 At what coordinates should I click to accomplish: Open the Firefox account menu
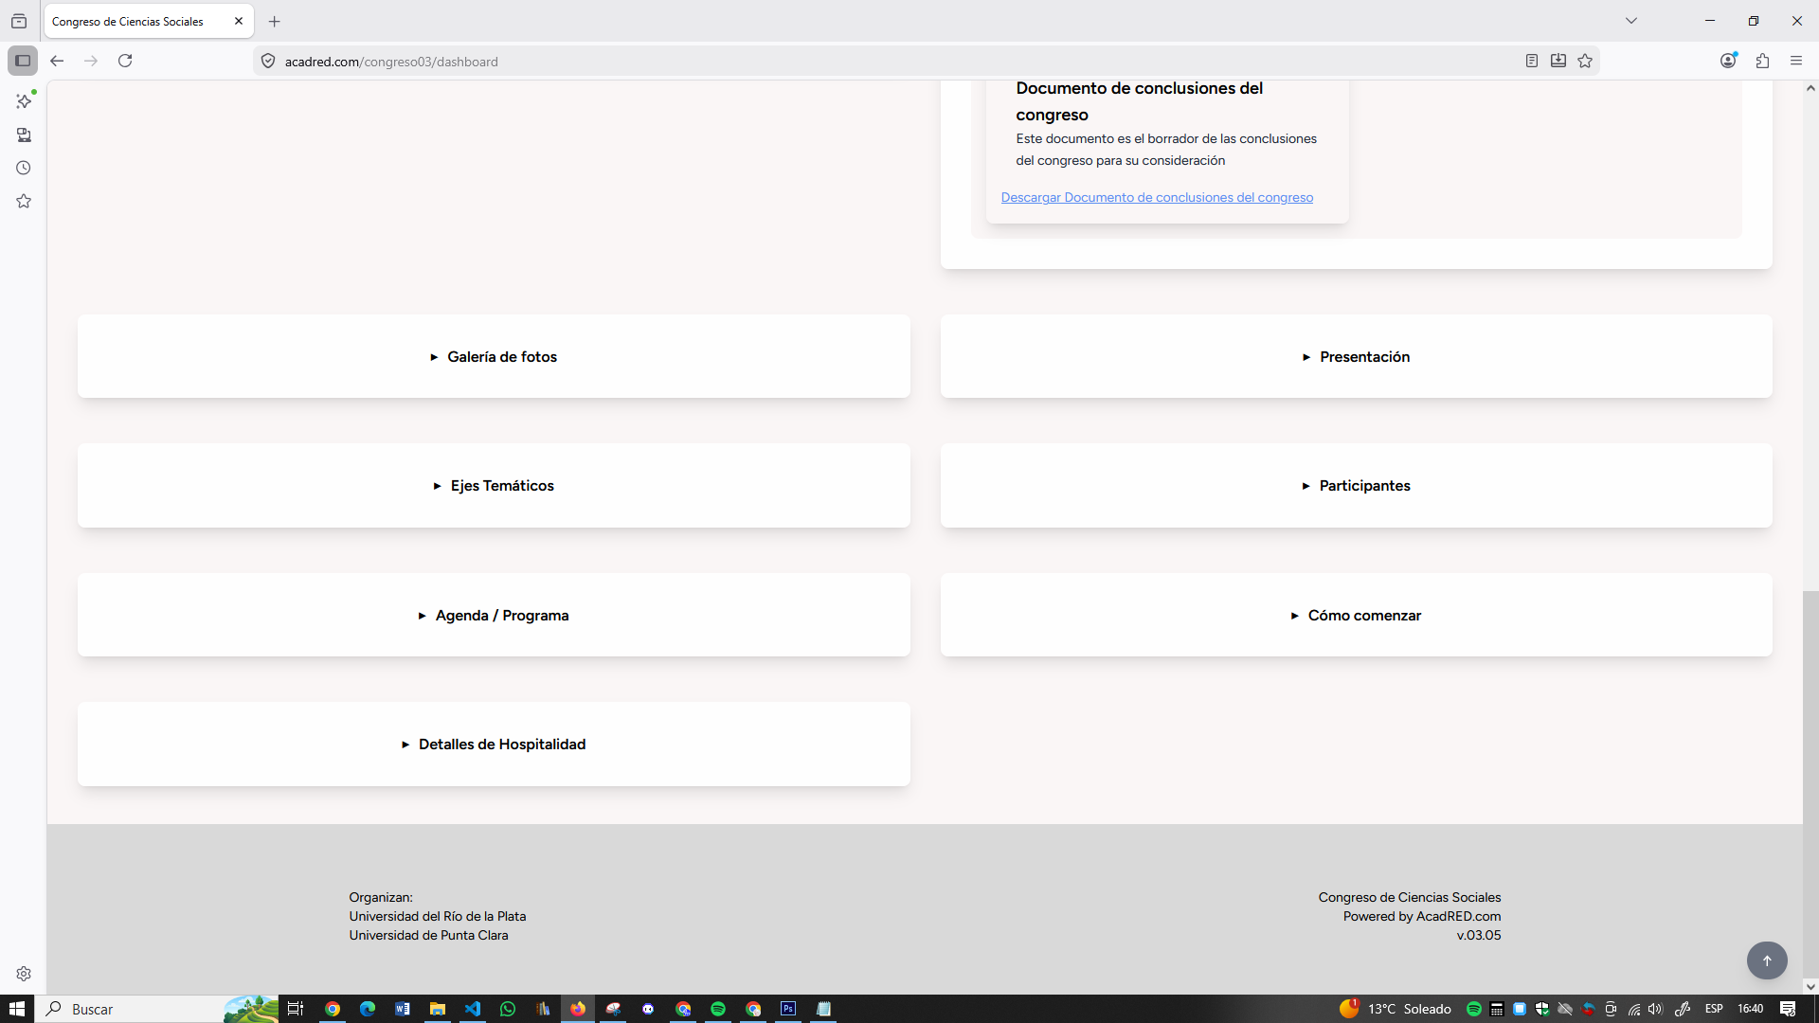click(x=1728, y=61)
